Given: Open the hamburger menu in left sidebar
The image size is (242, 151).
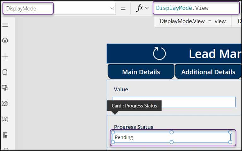Looking at the screenshot, I should coord(5,25).
